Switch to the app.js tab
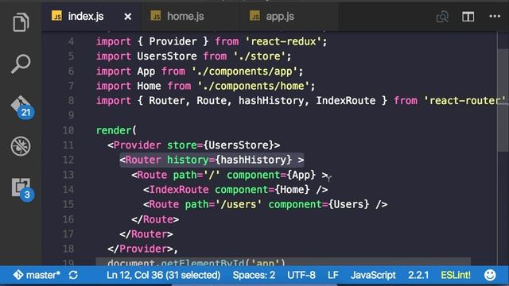This screenshot has width=509, height=286. (272, 16)
